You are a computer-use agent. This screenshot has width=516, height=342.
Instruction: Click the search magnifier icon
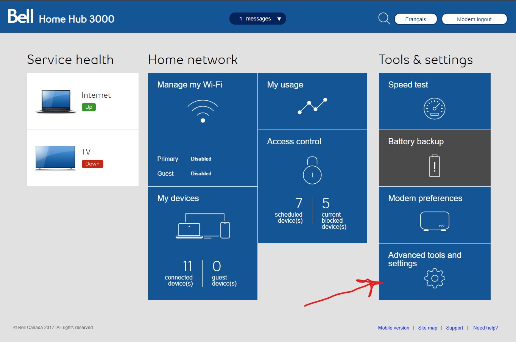point(383,18)
